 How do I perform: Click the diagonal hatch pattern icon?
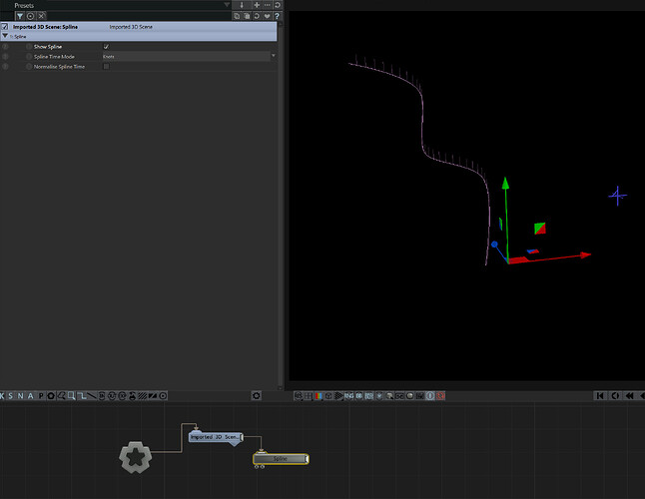143,396
